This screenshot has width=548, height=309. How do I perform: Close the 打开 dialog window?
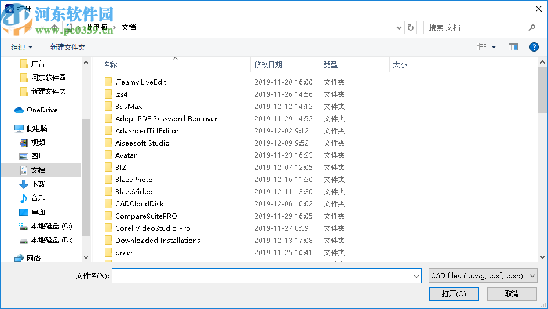[539, 9]
